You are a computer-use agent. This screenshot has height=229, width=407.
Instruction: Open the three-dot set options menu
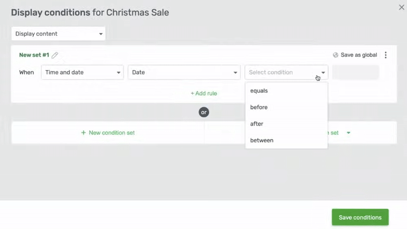(386, 55)
